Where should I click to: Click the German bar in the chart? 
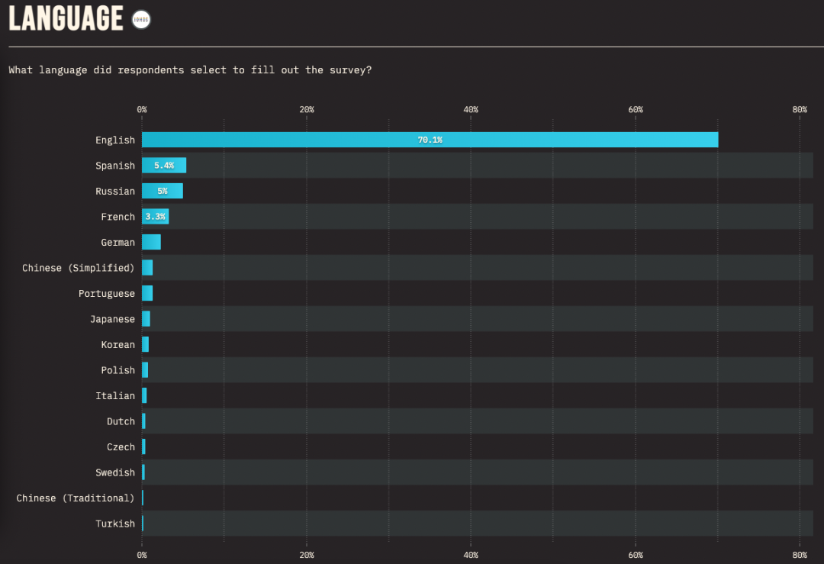click(151, 243)
